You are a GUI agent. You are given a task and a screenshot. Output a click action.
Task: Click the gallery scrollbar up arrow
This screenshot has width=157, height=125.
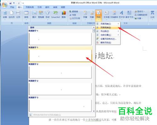[94, 27]
